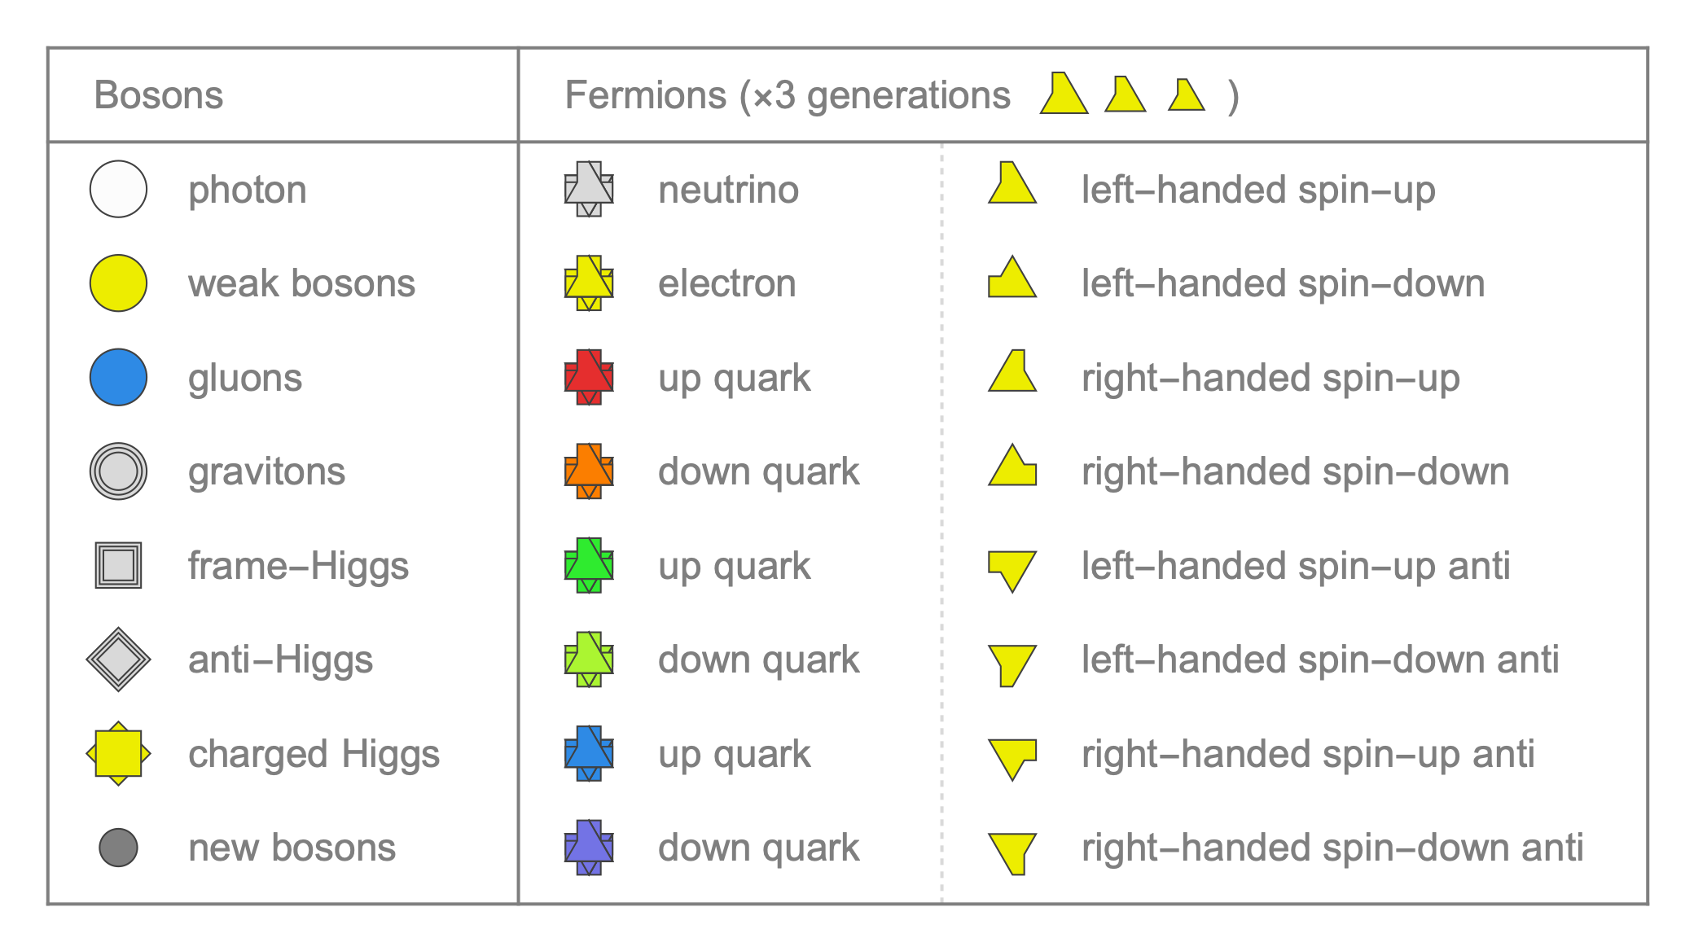Screen dimensions: 1694x951
Task: Select the yellow weak bosons circle
Action: (x=118, y=283)
